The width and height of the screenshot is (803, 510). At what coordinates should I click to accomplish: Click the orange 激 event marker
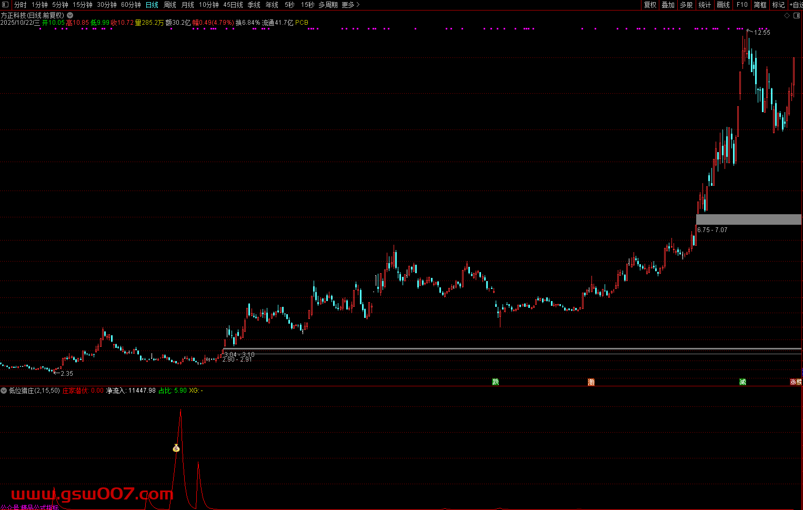(591, 382)
